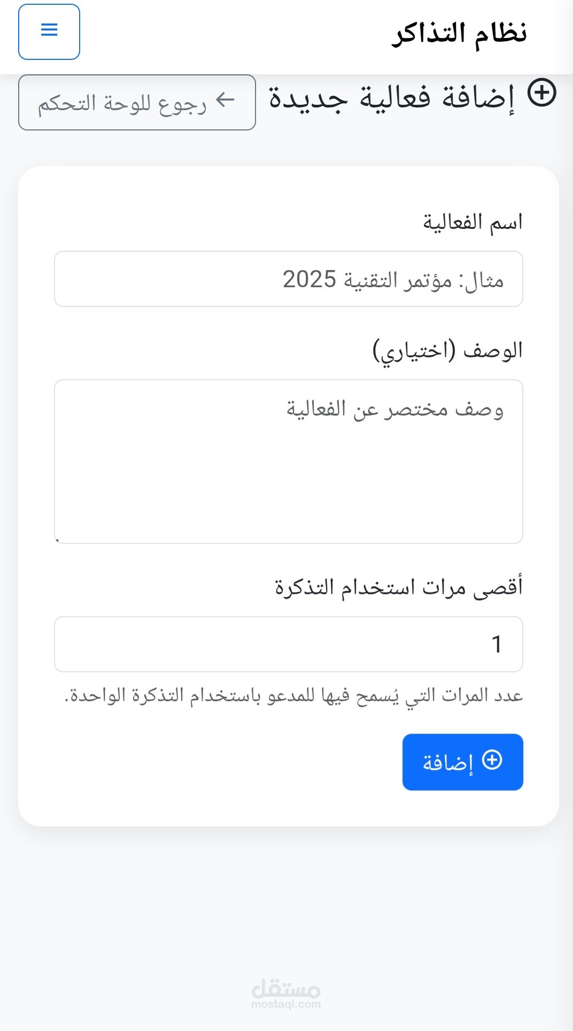Click the مستقل watermark logo
573x1031 pixels.
[x=286, y=988]
